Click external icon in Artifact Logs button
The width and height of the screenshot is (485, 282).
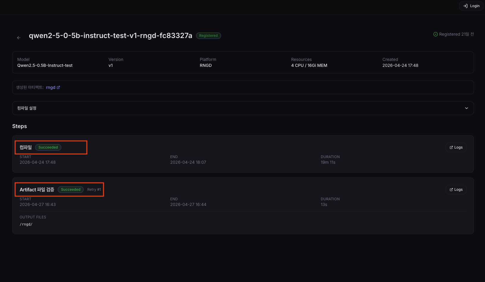coord(451,190)
